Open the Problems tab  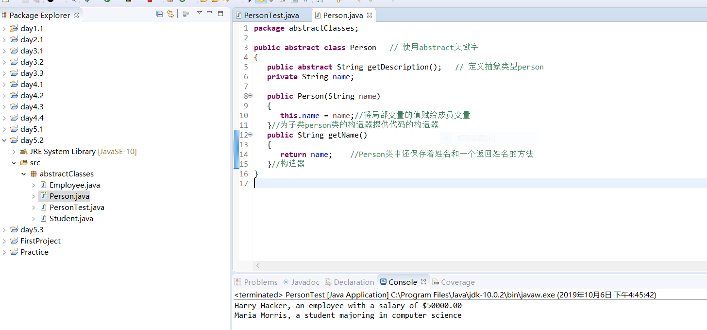pos(256,282)
